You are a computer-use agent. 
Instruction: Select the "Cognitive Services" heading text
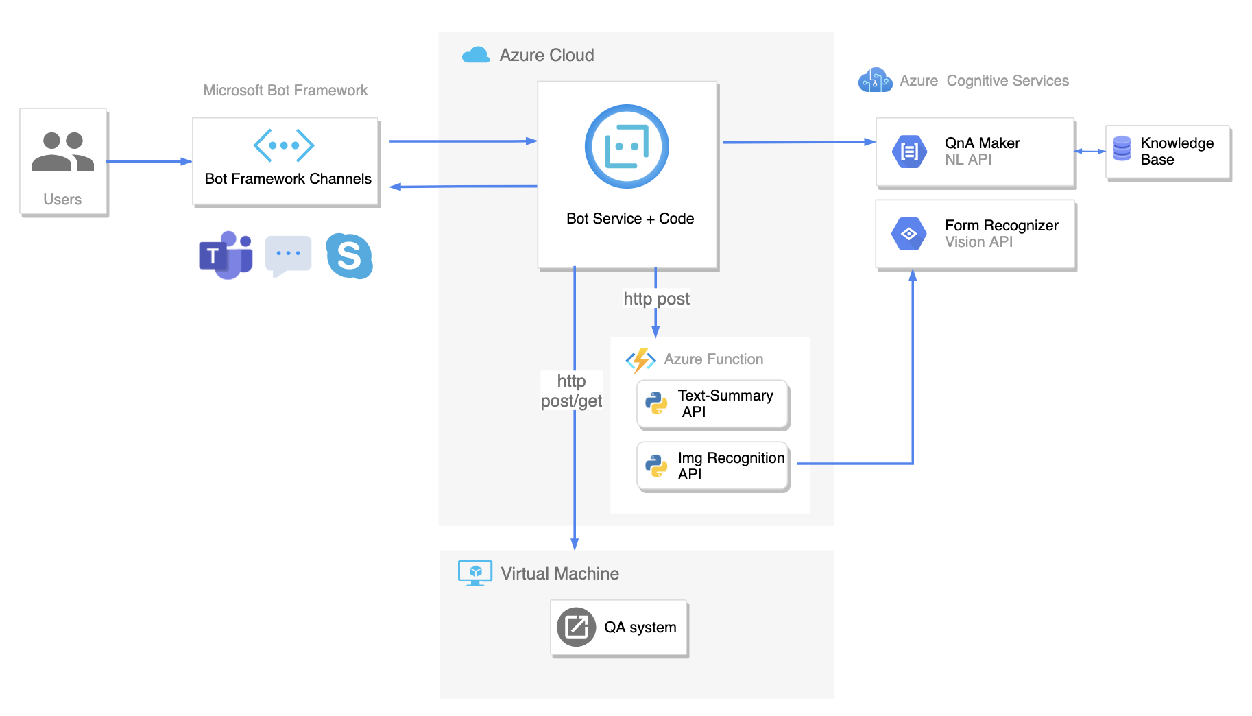click(1007, 81)
